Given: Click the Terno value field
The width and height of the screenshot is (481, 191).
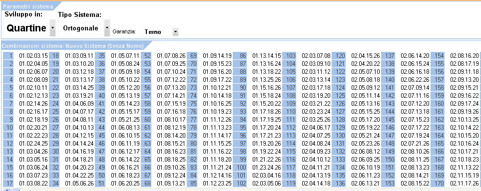Looking at the screenshot, I should (x=157, y=31).
